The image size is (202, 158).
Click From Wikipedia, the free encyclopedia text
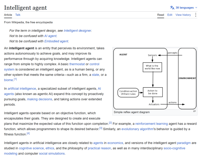tap(28, 22)
